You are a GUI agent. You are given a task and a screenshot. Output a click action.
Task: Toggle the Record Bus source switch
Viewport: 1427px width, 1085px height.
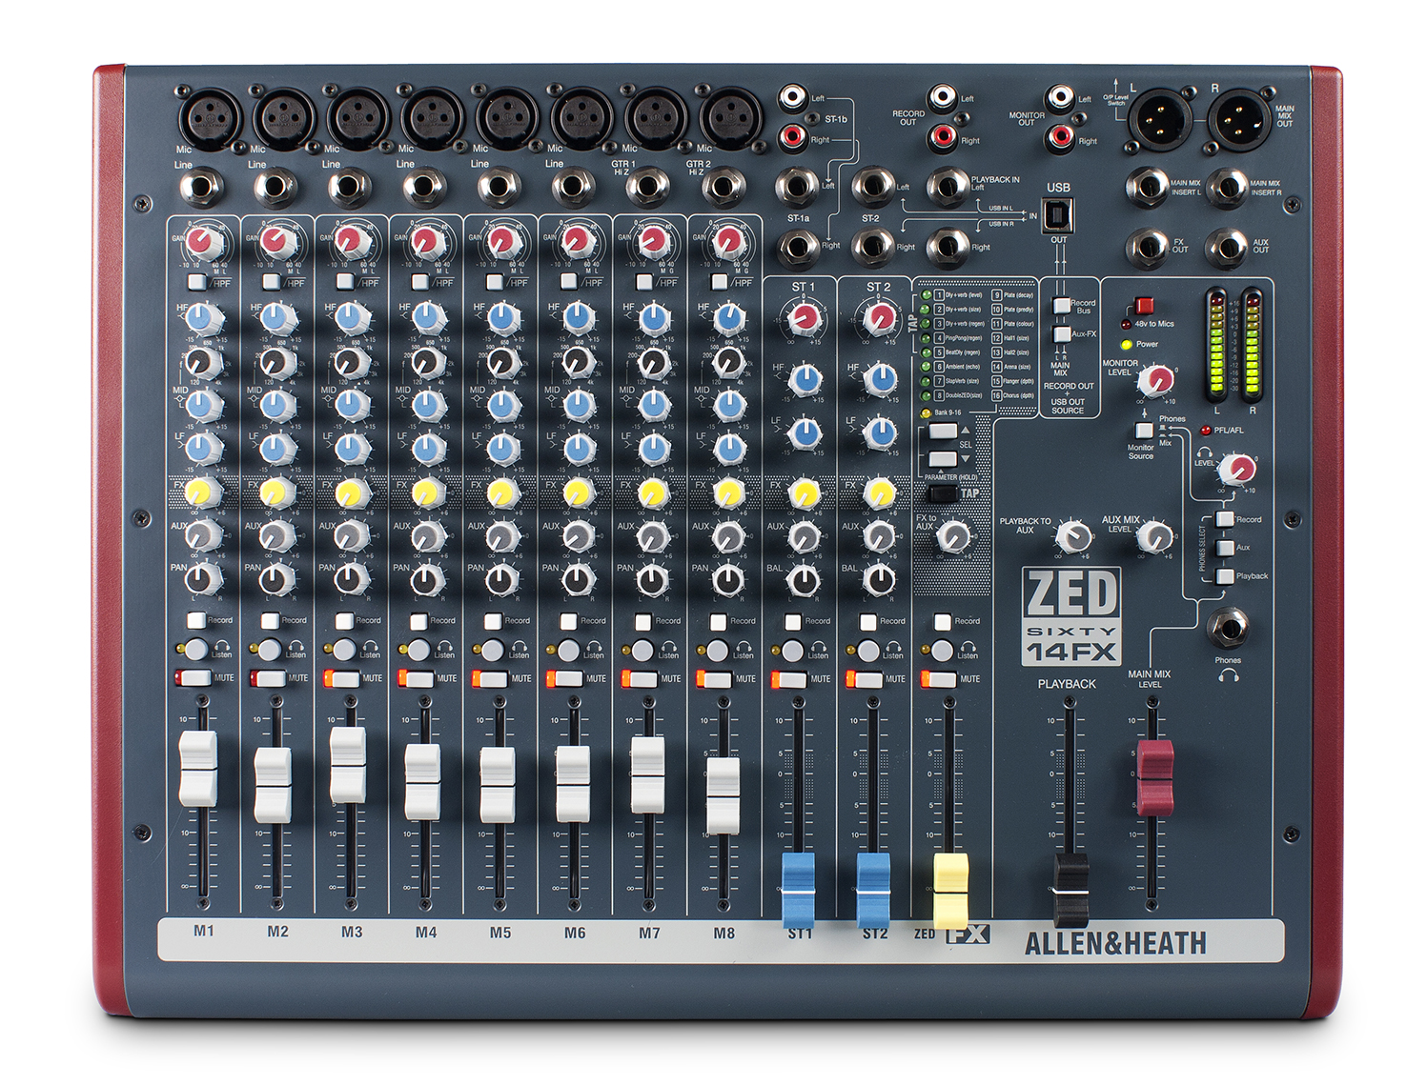pos(1062,306)
